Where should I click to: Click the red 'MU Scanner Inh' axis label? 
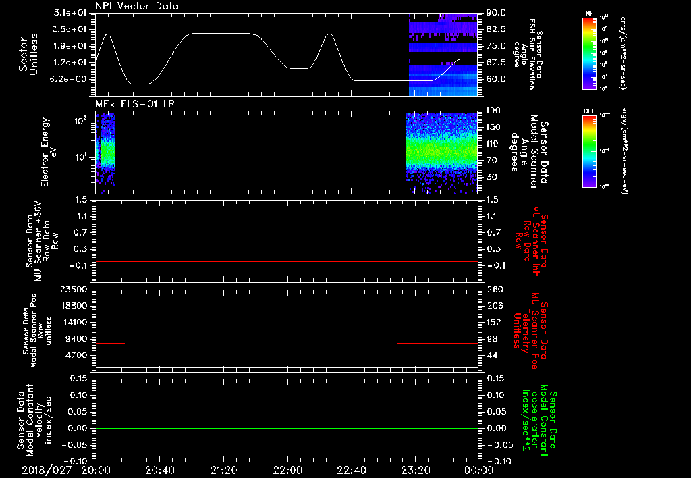pyautogui.click(x=532, y=241)
